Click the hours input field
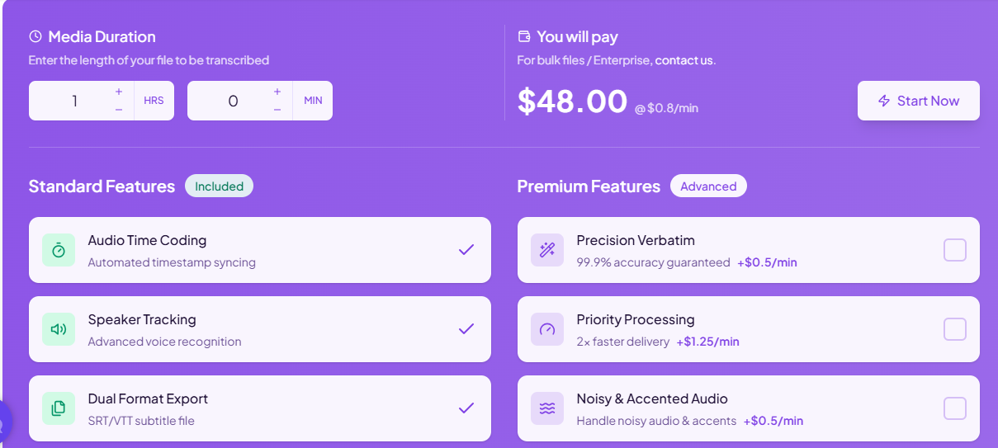This screenshot has width=998, height=448. [x=74, y=101]
